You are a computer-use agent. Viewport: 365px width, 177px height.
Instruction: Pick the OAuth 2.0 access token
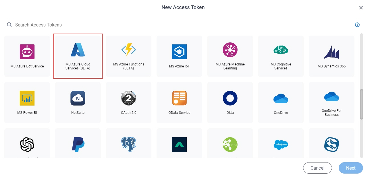129,102
